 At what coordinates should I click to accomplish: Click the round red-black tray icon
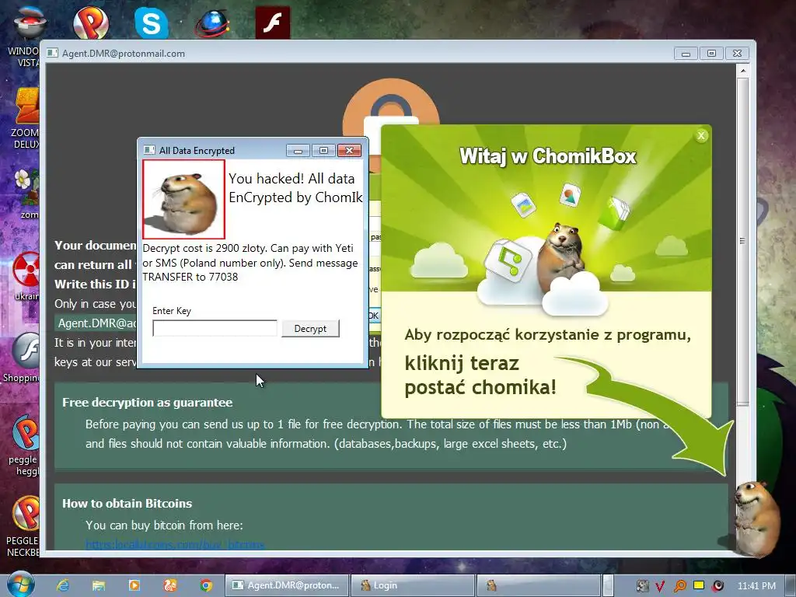point(717,586)
